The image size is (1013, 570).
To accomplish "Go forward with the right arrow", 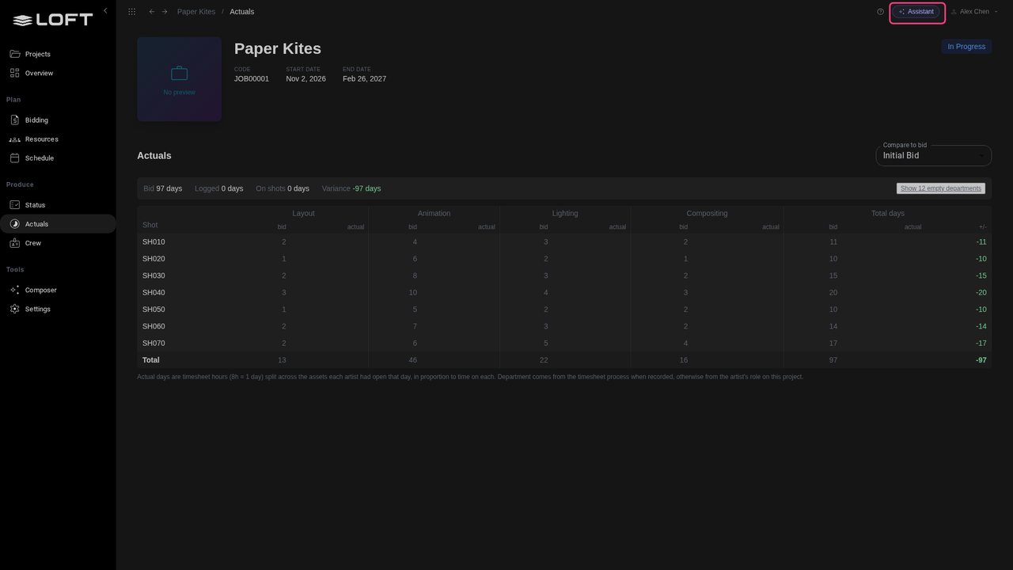I will point(165,12).
